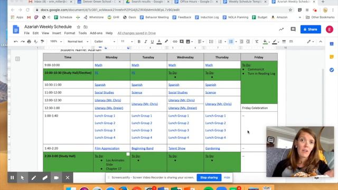Click the border width icon

click(x=284, y=42)
